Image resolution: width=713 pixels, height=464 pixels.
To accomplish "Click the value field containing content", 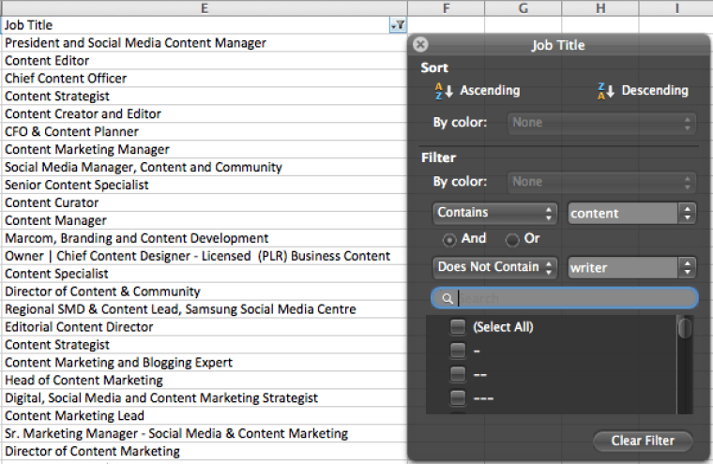I will 623,213.
